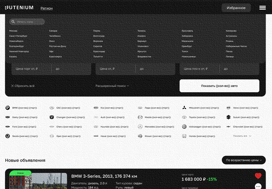The height and width of the screenshot is (189, 272).
Task: Click the Ford brand logo
Action: click(7, 127)
